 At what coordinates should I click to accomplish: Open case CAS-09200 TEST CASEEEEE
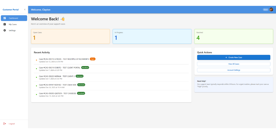pyautogui.click(x=57, y=94)
